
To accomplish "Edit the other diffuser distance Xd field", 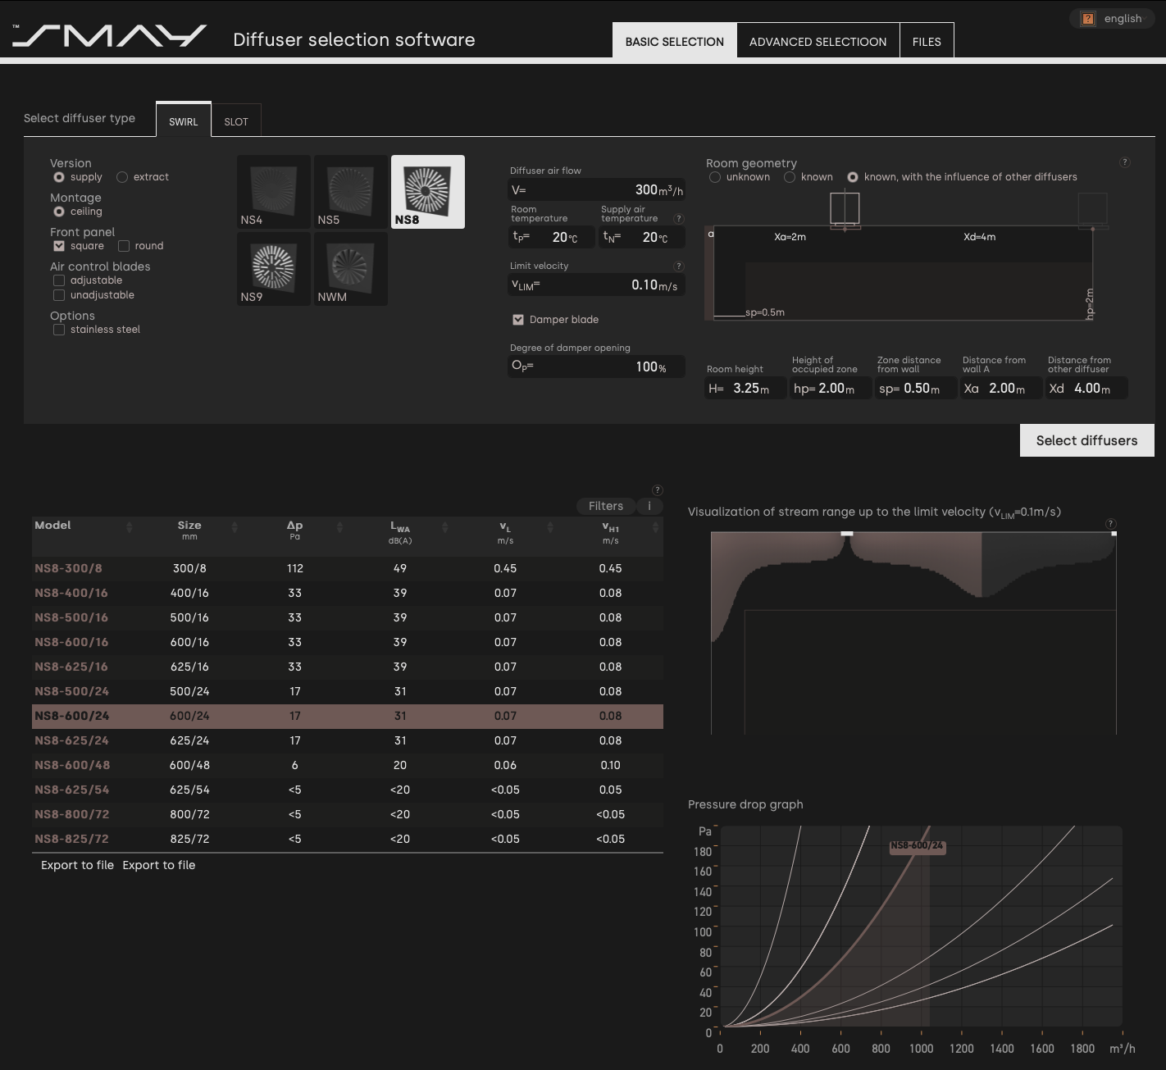I will (1087, 389).
